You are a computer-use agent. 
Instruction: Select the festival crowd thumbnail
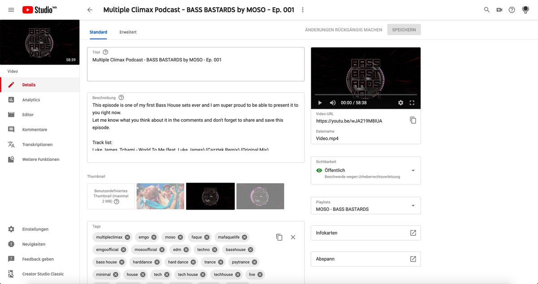point(160,196)
